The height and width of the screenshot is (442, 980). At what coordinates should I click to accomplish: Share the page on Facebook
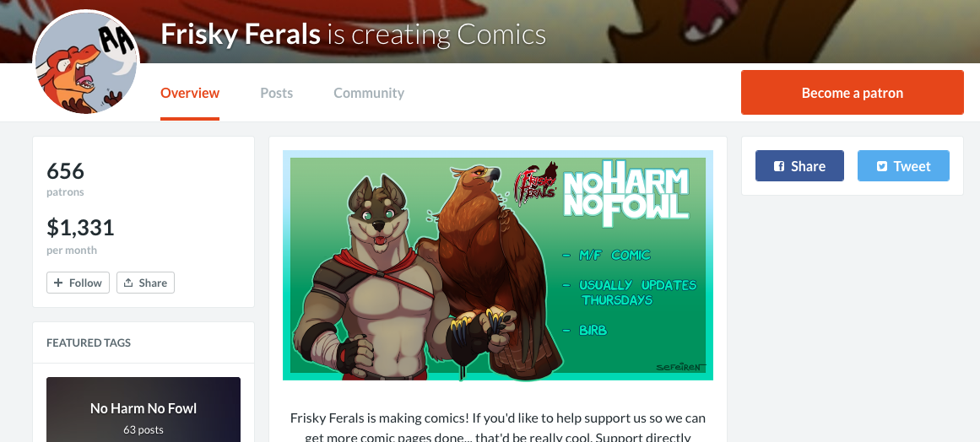tap(799, 166)
